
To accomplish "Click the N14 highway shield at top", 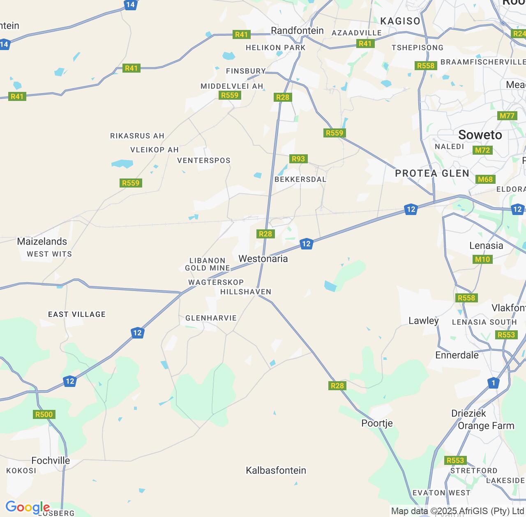I will coord(130,5).
